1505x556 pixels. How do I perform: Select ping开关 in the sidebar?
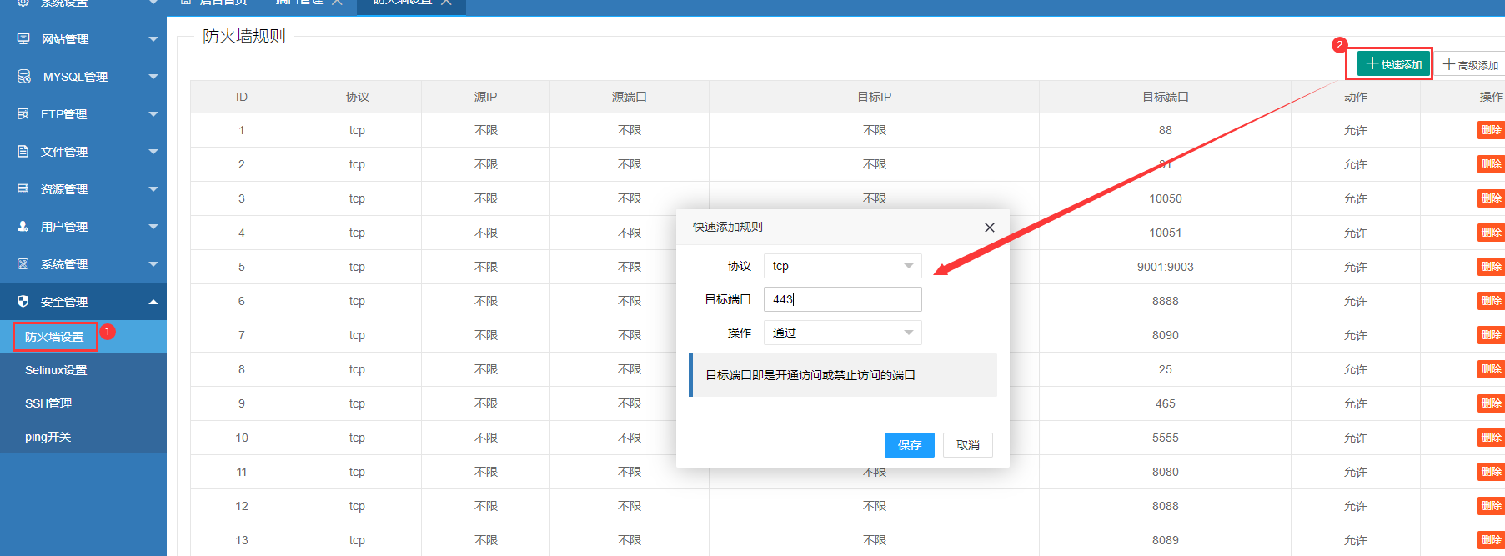[48, 437]
